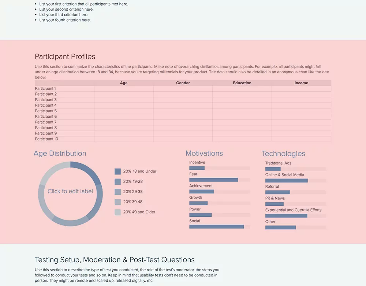
Task: Edit the Participant Profiles heading
Action: (65, 56)
